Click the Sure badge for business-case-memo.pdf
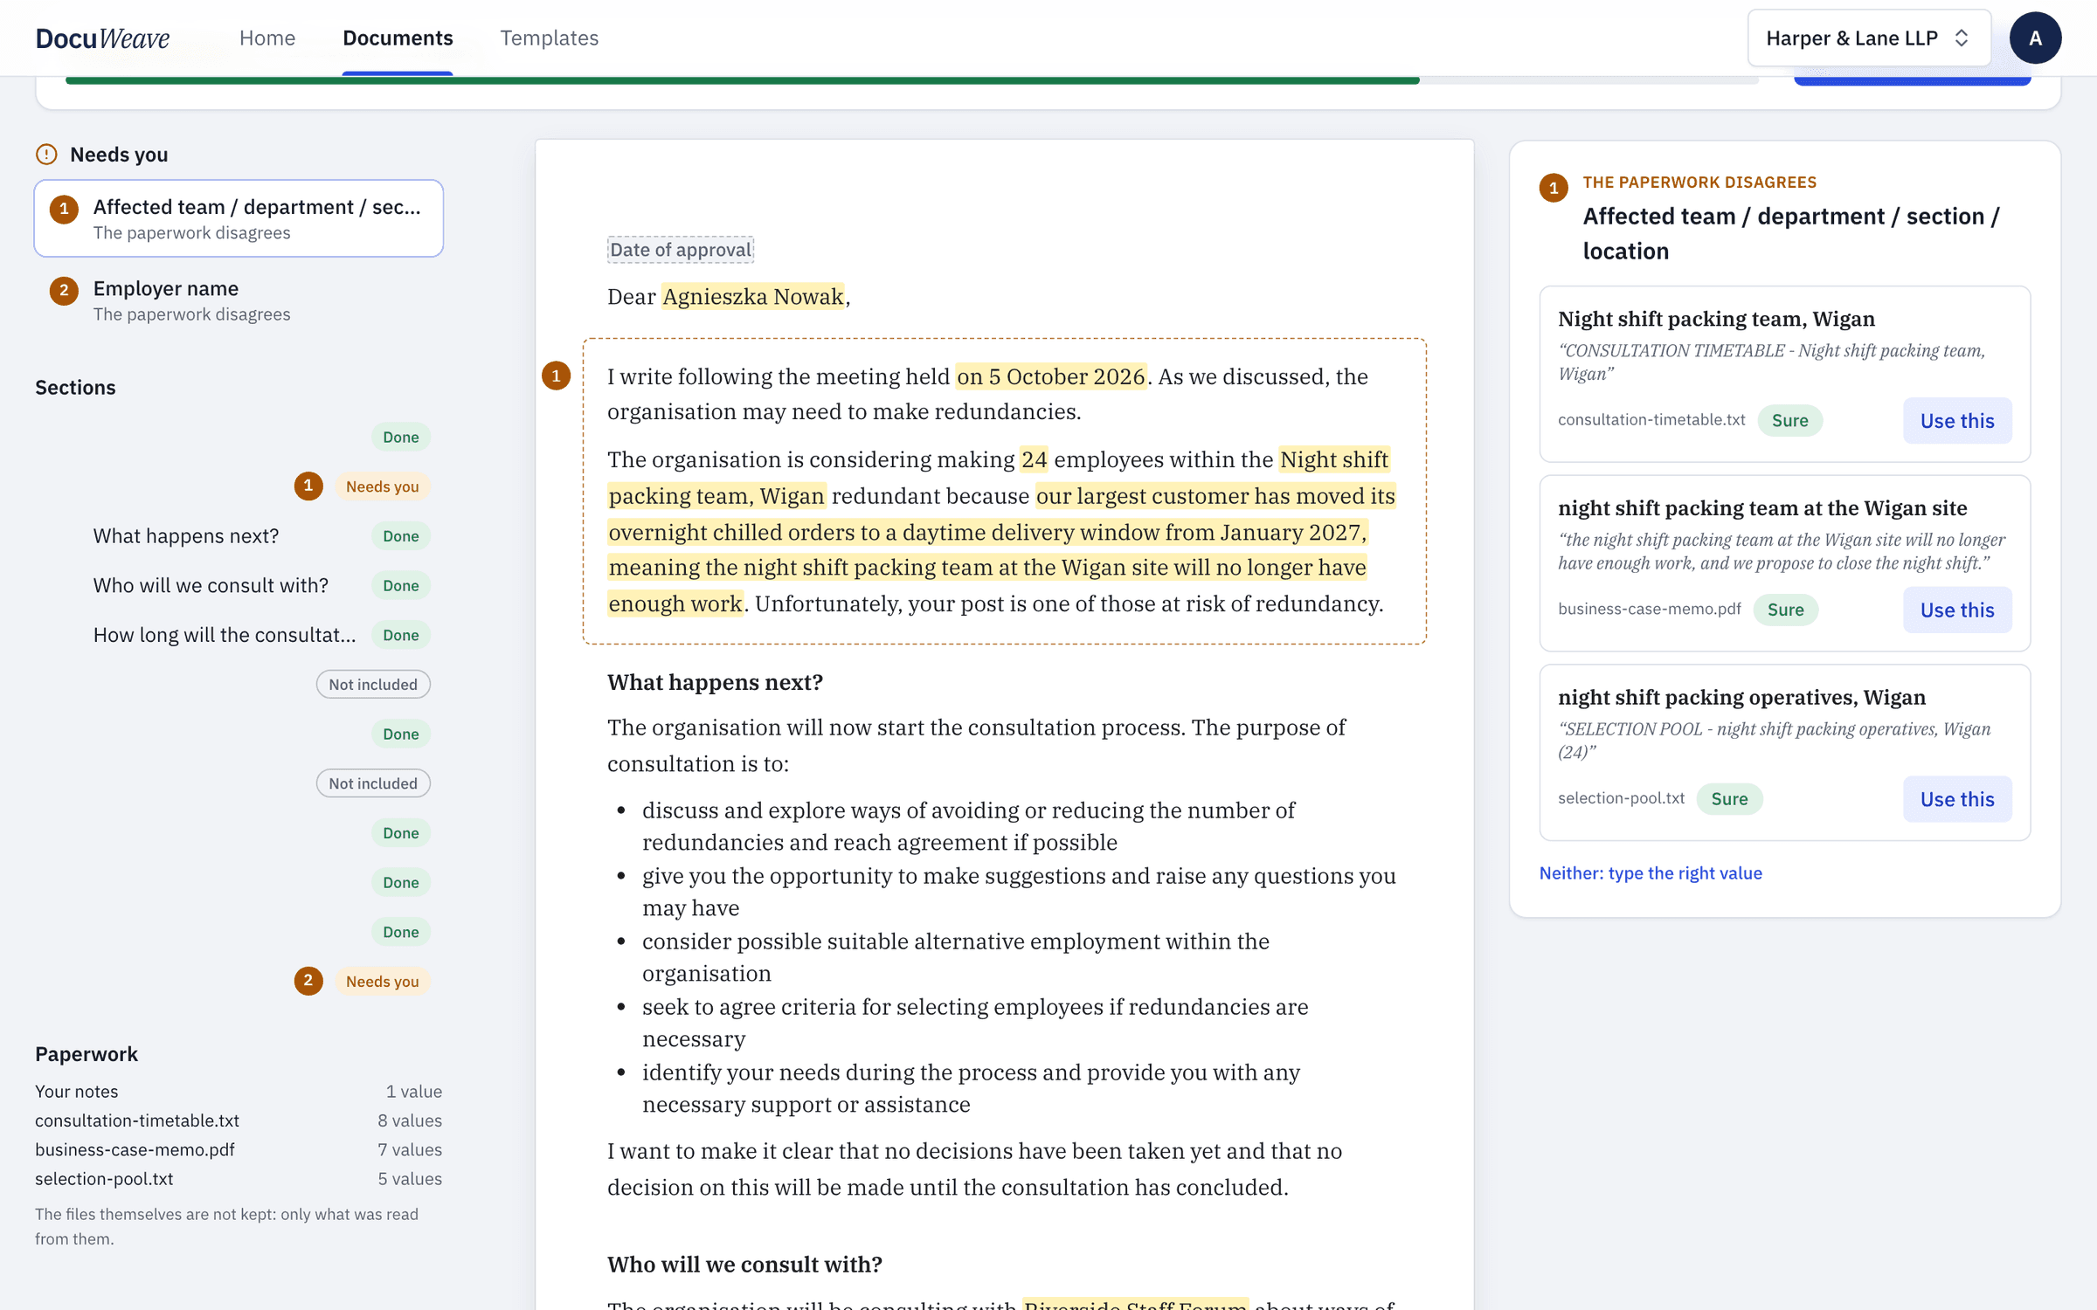The height and width of the screenshot is (1310, 2097). pyautogui.click(x=1785, y=610)
